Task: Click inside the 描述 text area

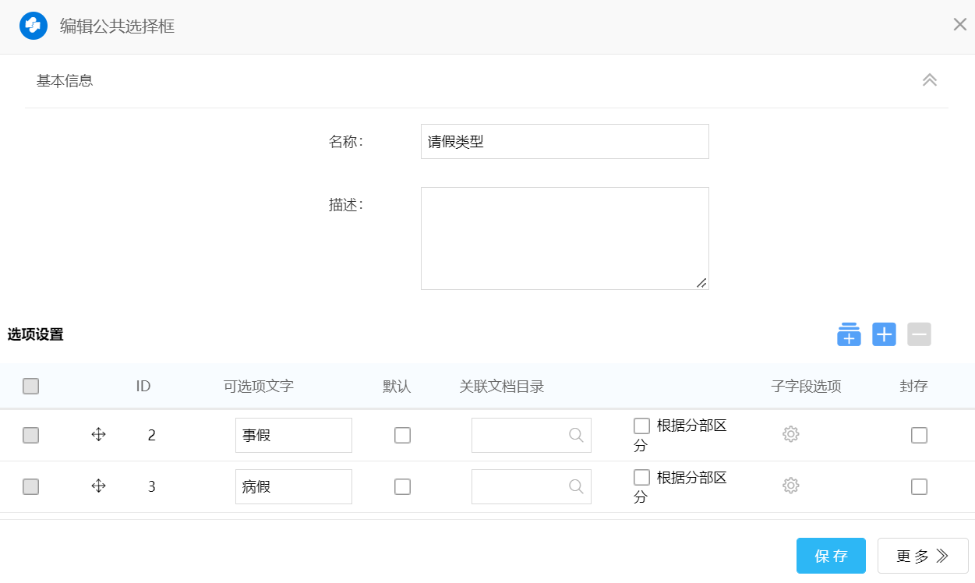Action: pyautogui.click(x=564, y=236)
